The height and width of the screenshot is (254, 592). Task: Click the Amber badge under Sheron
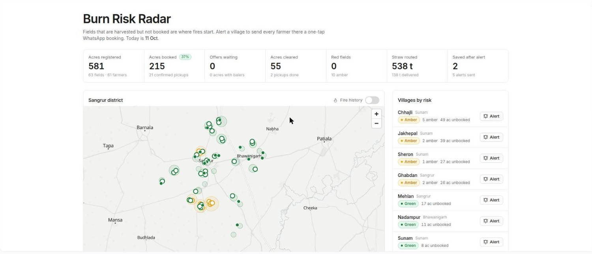click(x=408, y=162)
